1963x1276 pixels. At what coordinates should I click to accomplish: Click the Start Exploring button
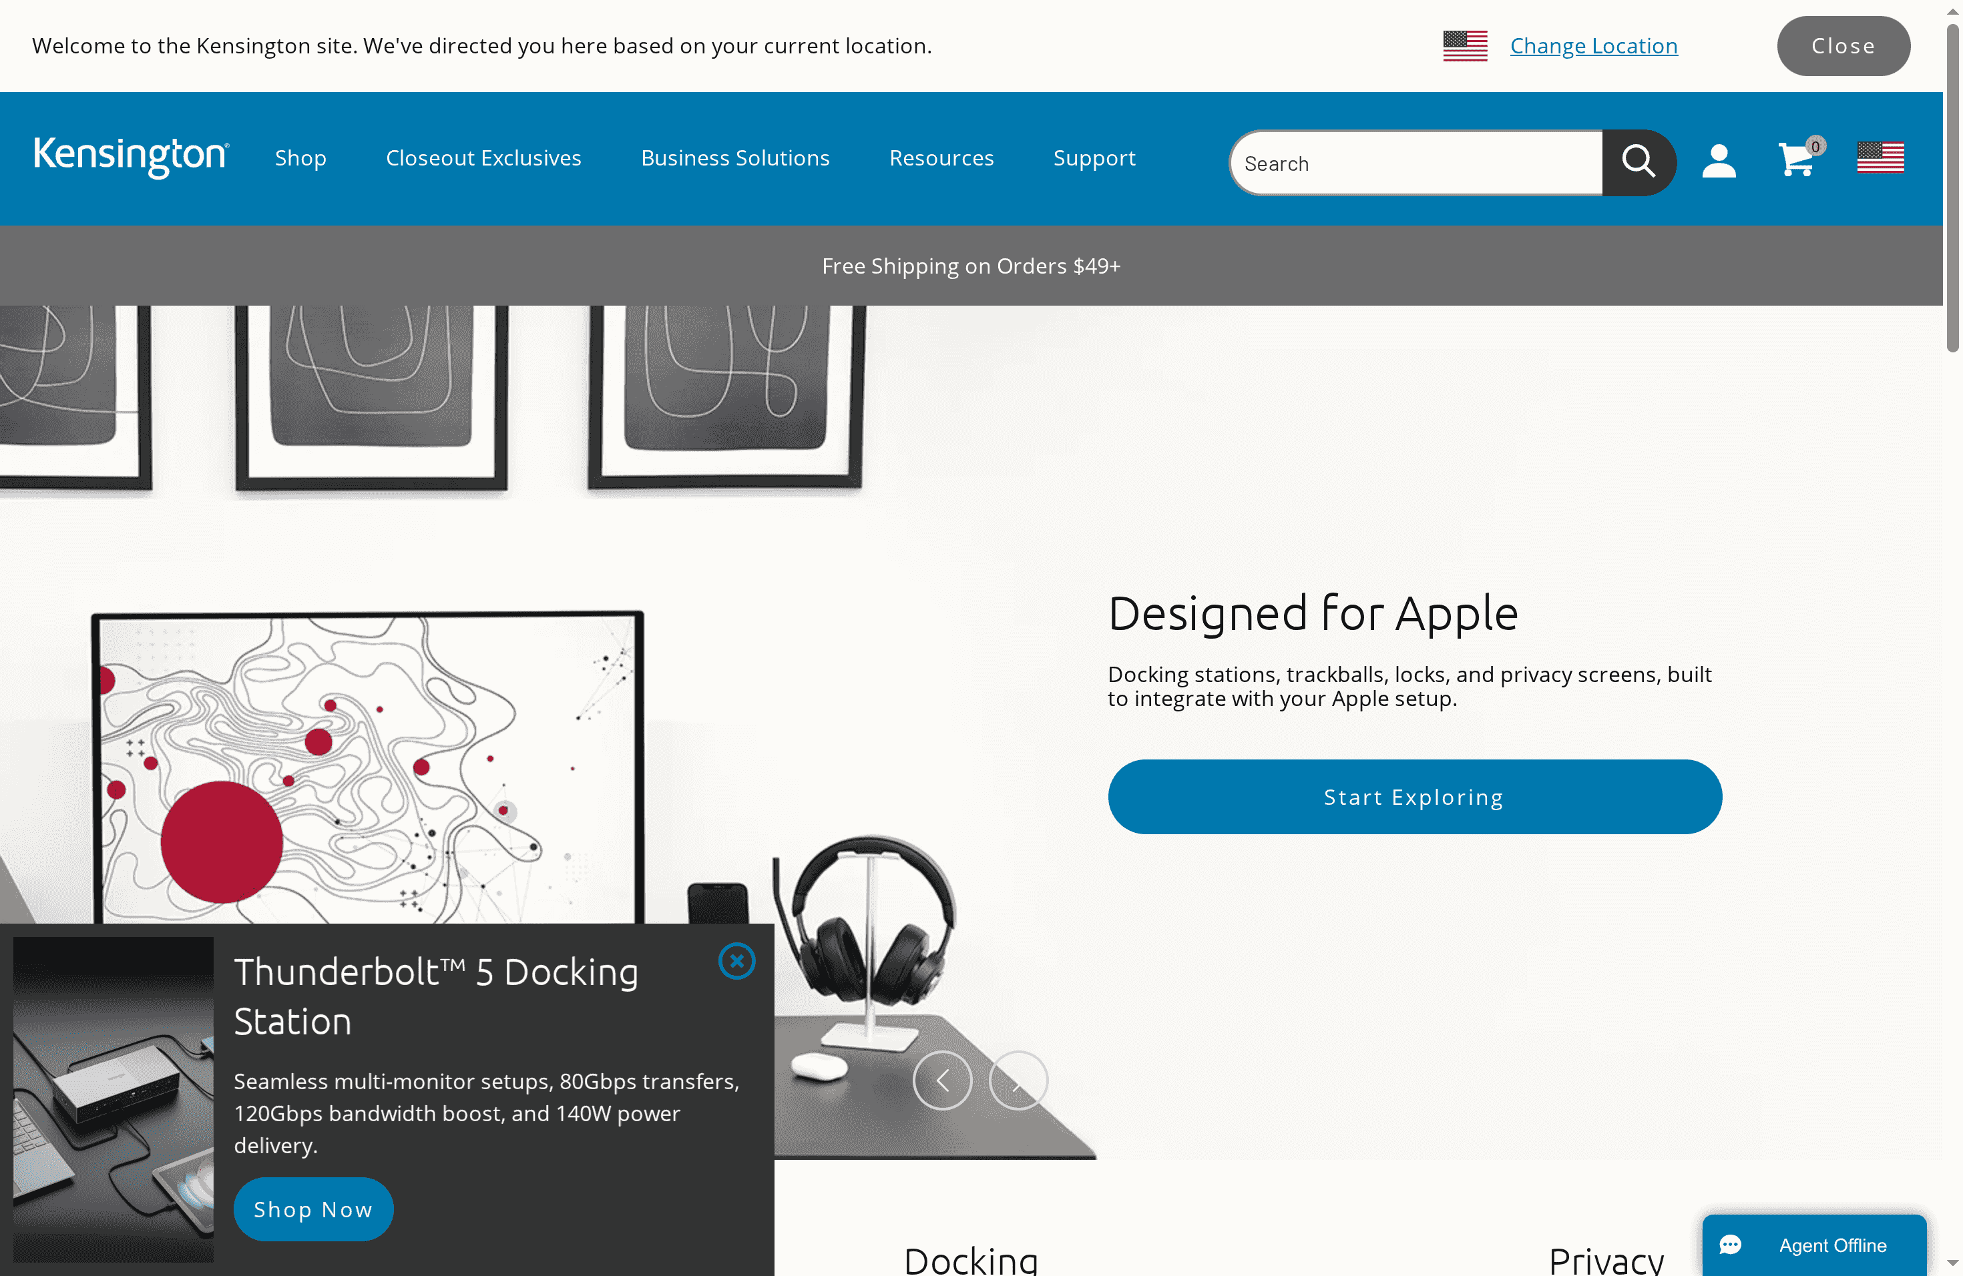pos(1413,796)
